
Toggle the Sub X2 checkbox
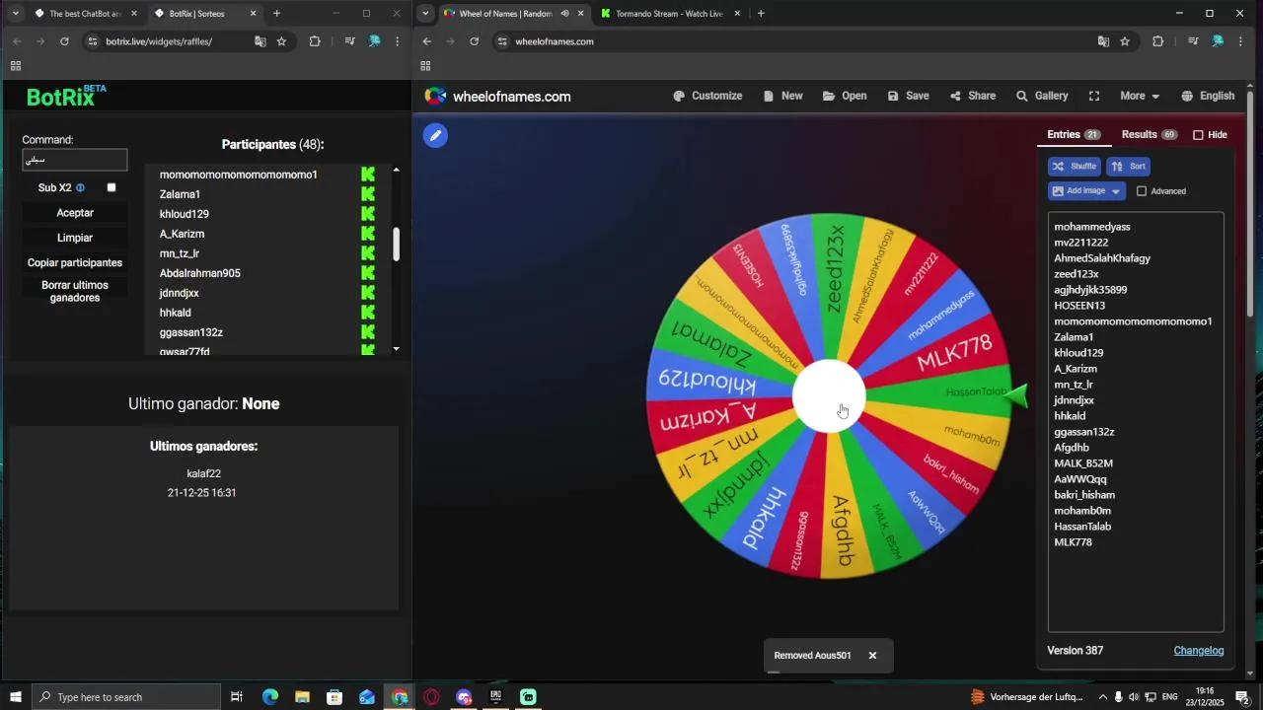pos(111,187)
